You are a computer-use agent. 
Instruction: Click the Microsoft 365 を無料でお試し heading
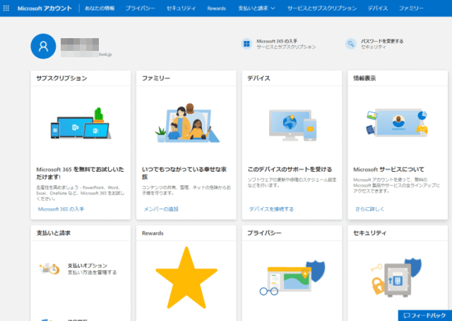80,173
